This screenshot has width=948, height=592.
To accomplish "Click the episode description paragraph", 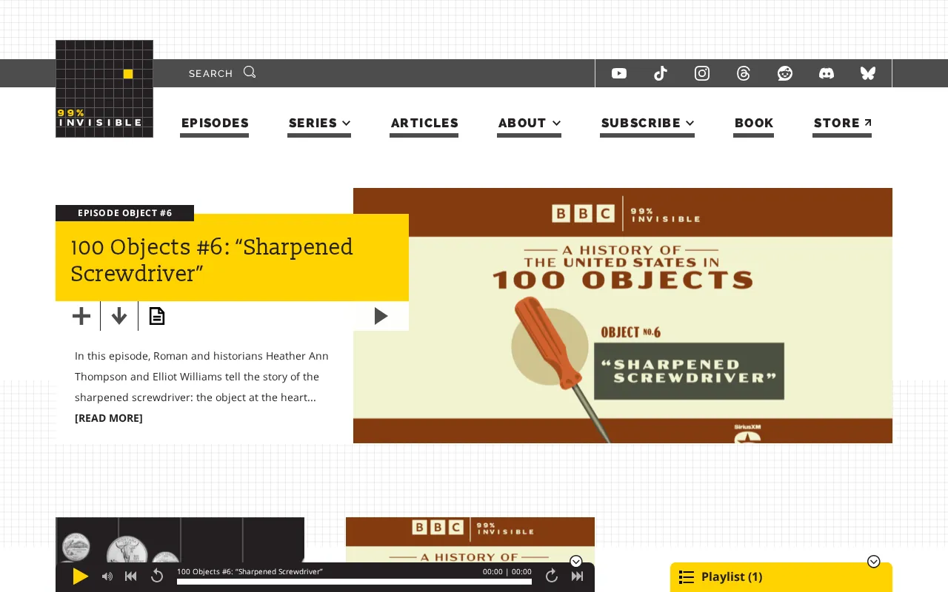I will click(x=201, y=377).
